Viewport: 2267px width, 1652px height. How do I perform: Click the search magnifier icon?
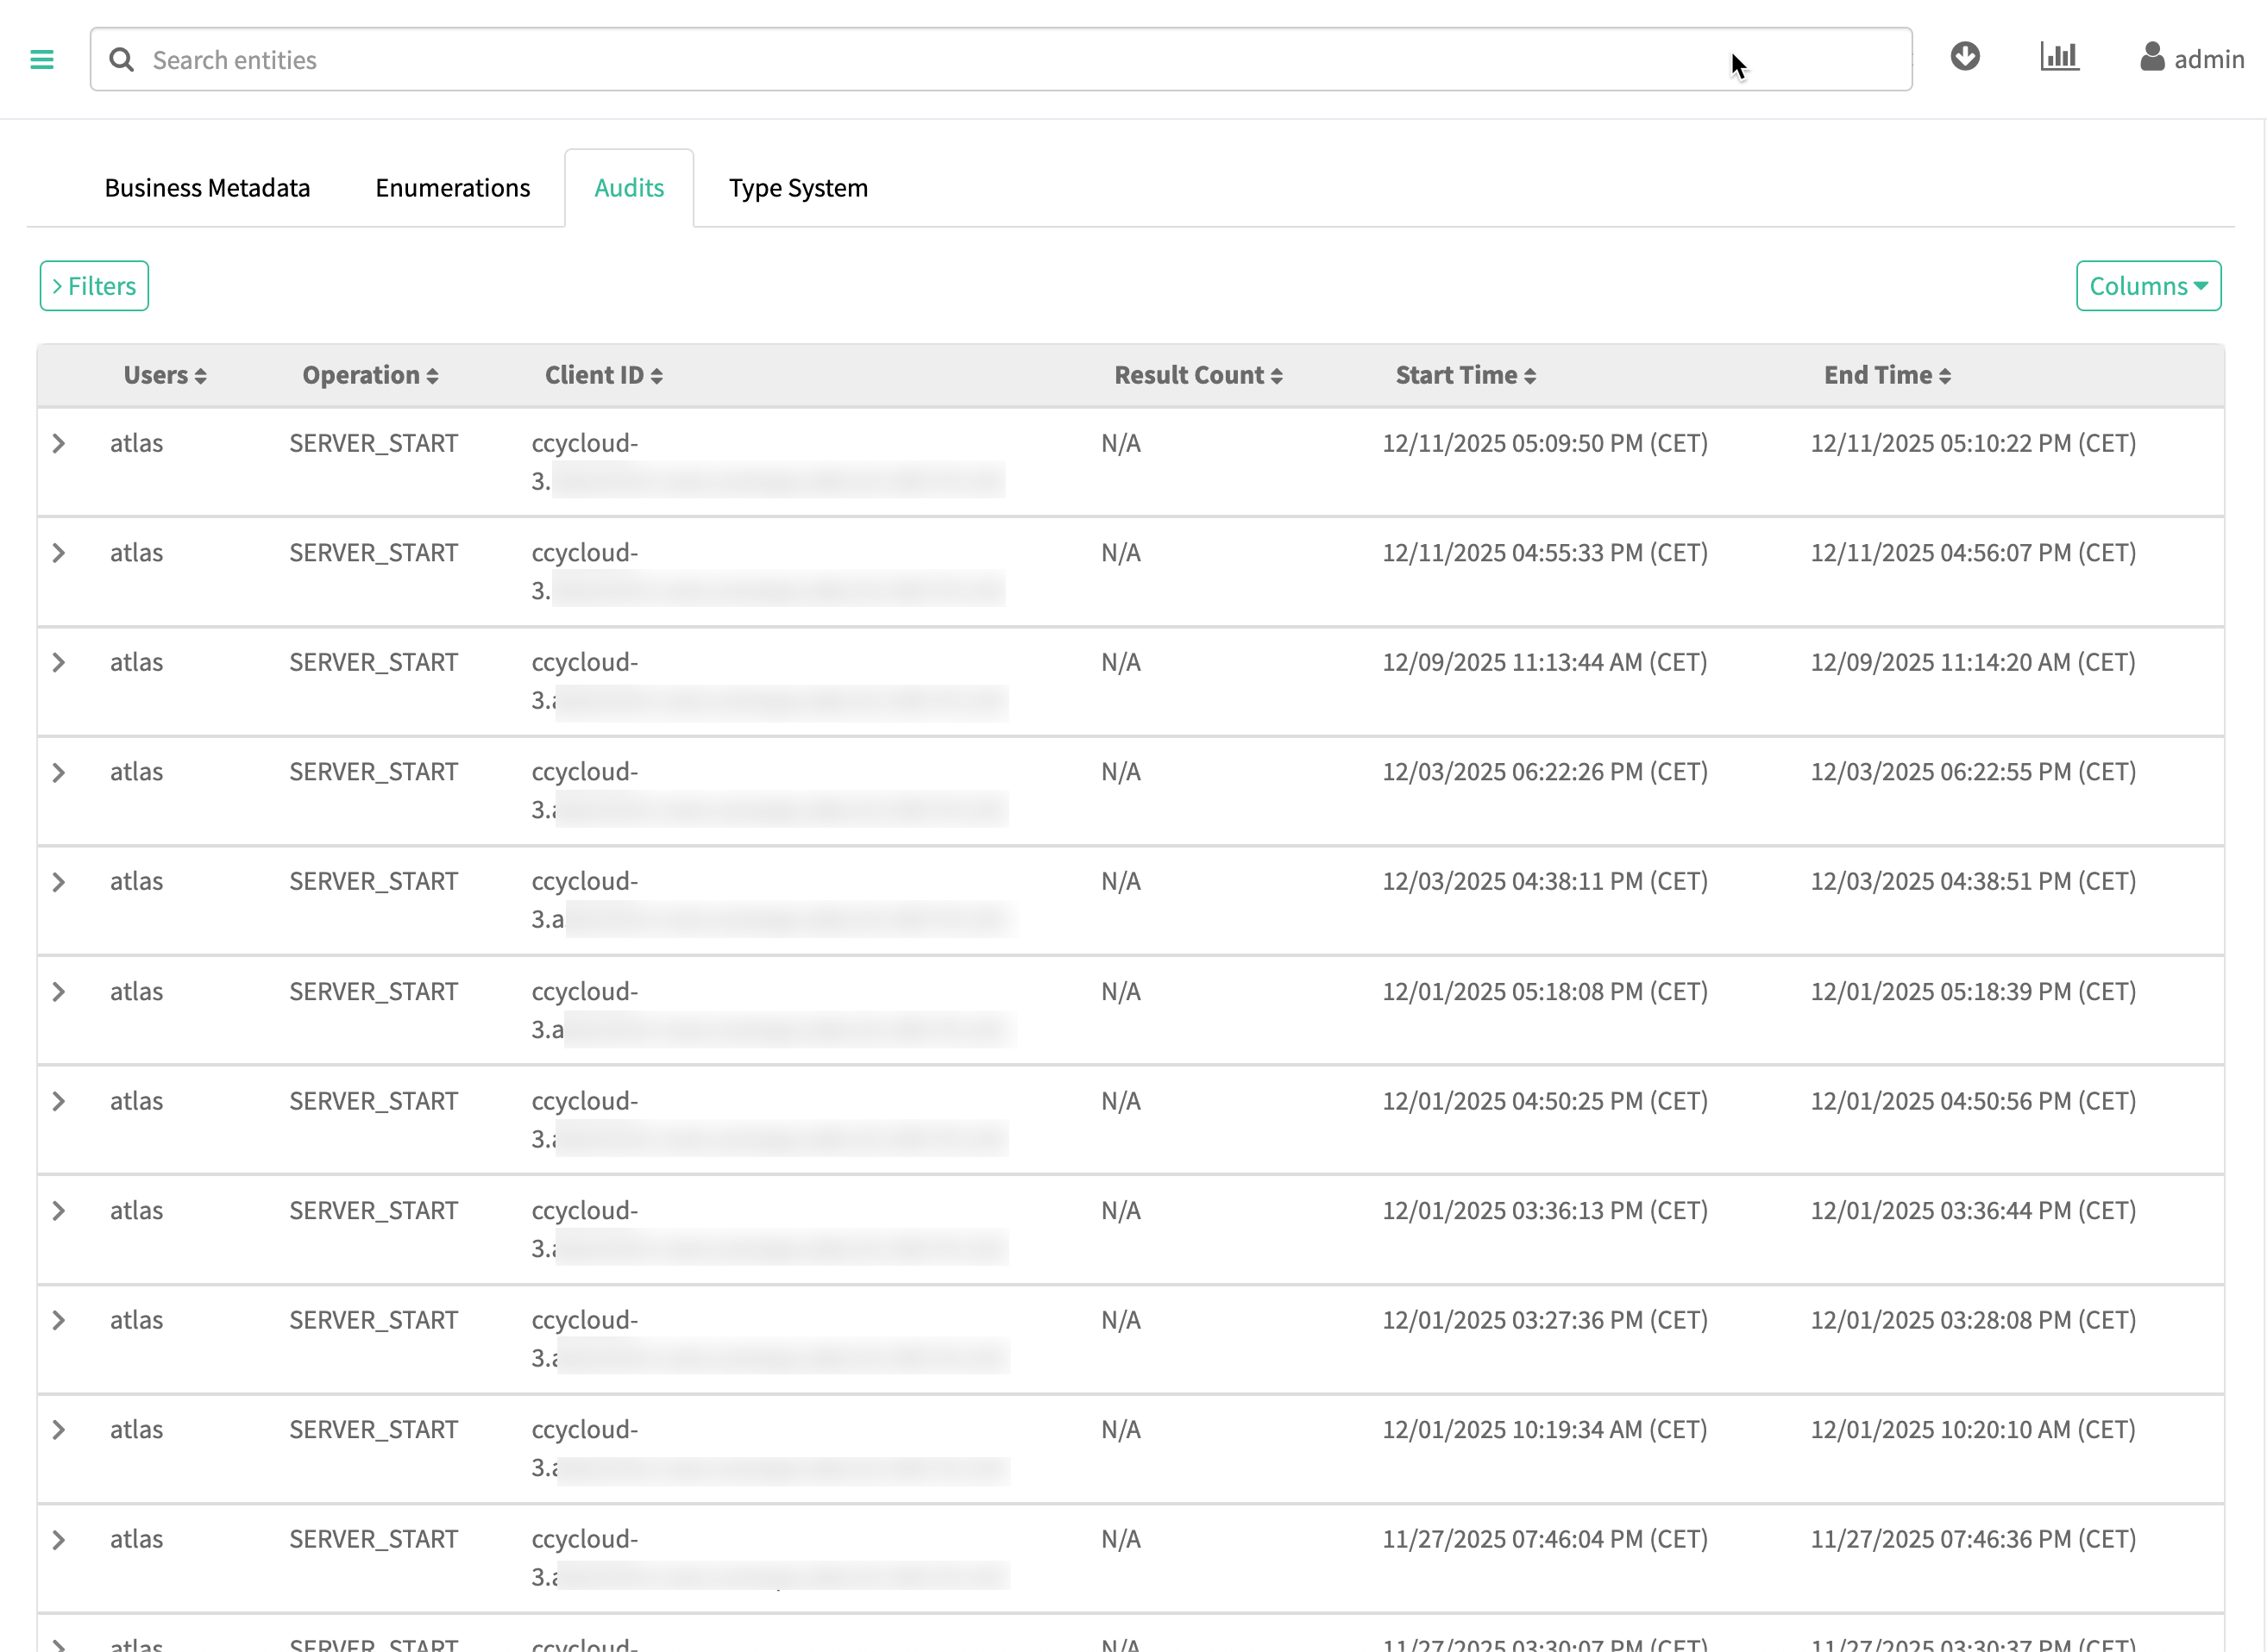tap(122, 60)
